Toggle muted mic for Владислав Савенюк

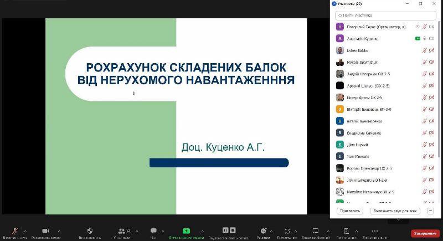coord(424,133)
